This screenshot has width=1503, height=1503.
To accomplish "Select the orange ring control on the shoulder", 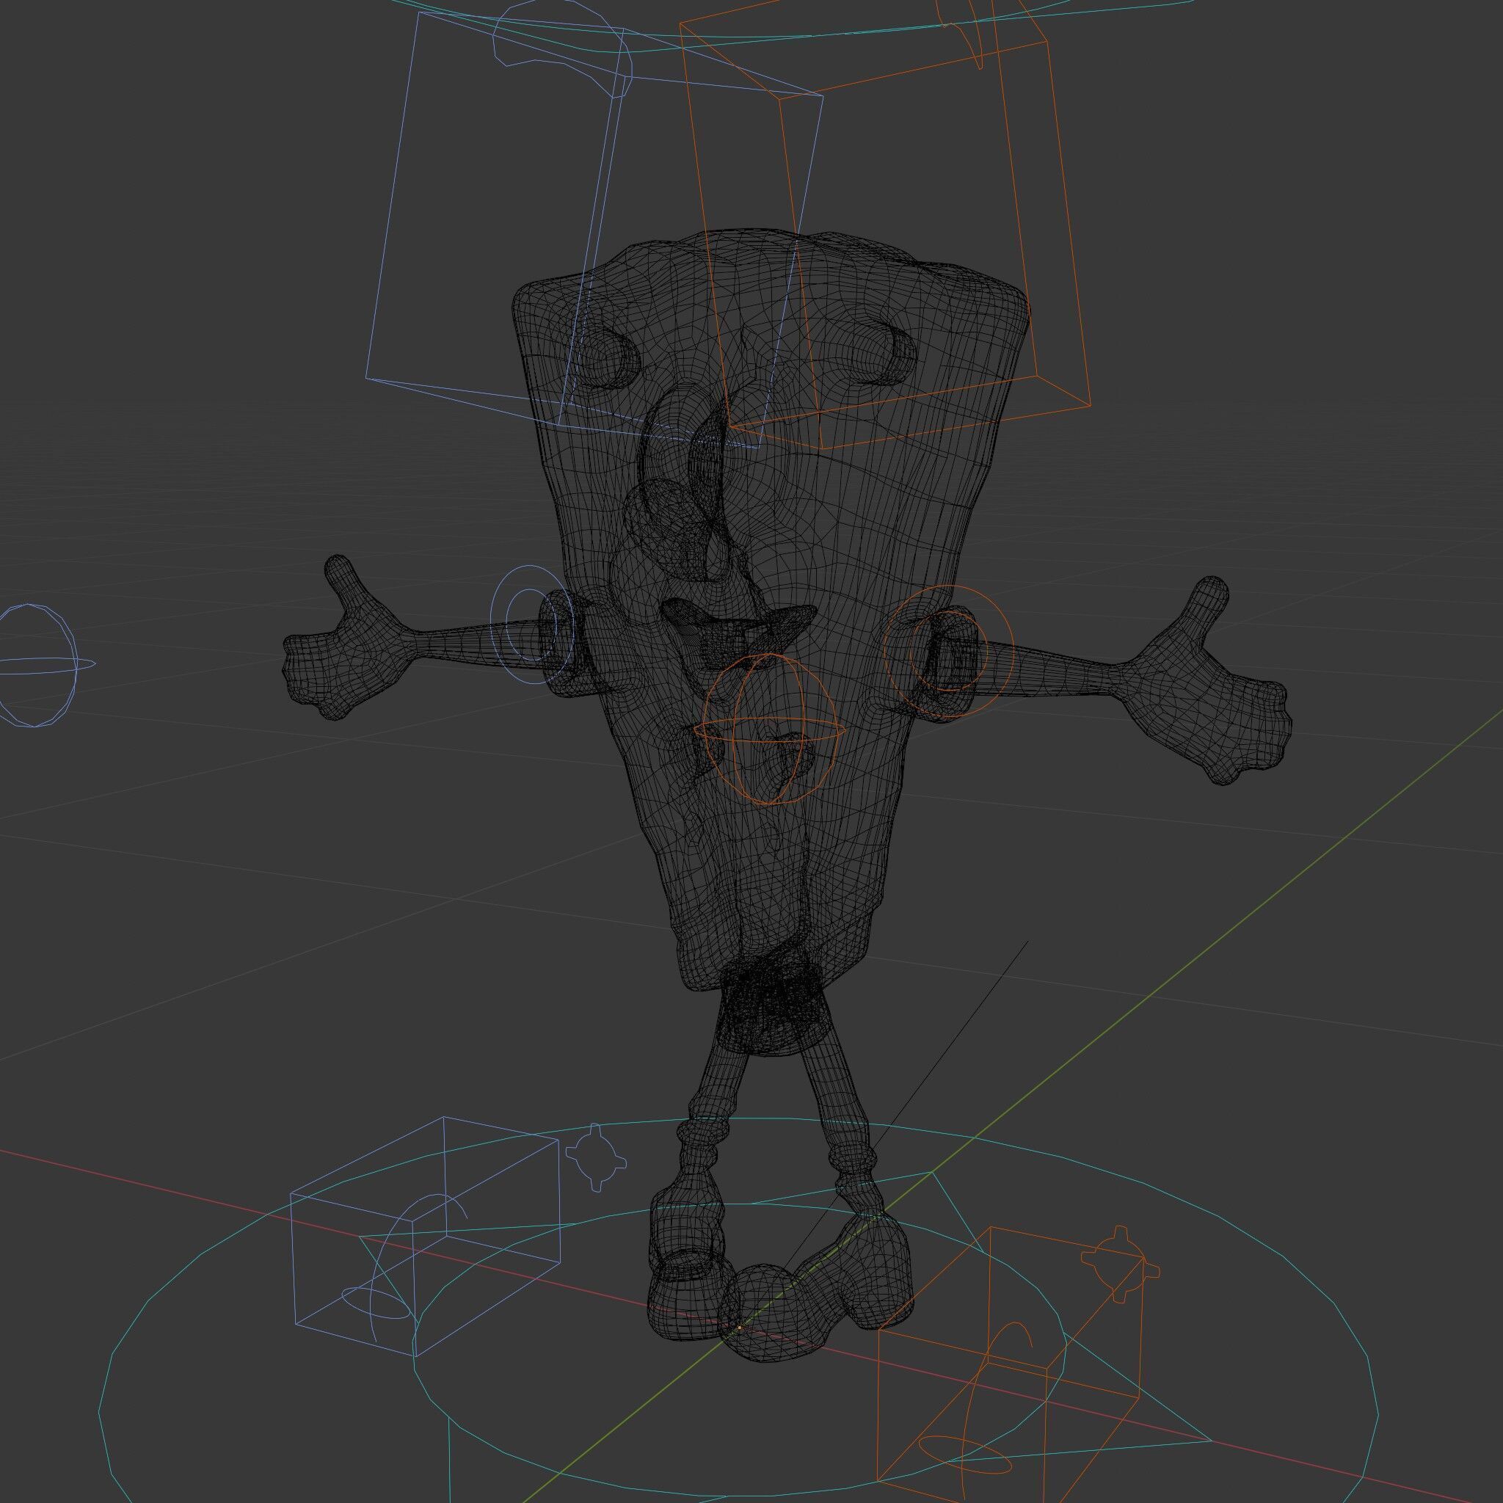I will click(x=949, y=651).
